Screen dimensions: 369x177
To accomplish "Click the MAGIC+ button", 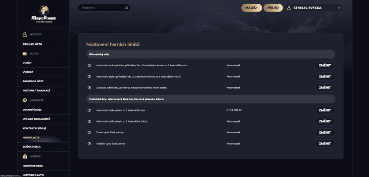I will [251, 8].
